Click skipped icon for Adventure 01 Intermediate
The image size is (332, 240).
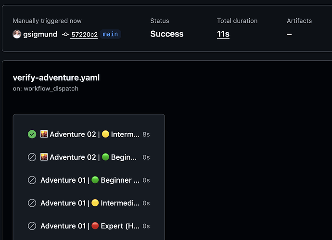coord(32,203)
